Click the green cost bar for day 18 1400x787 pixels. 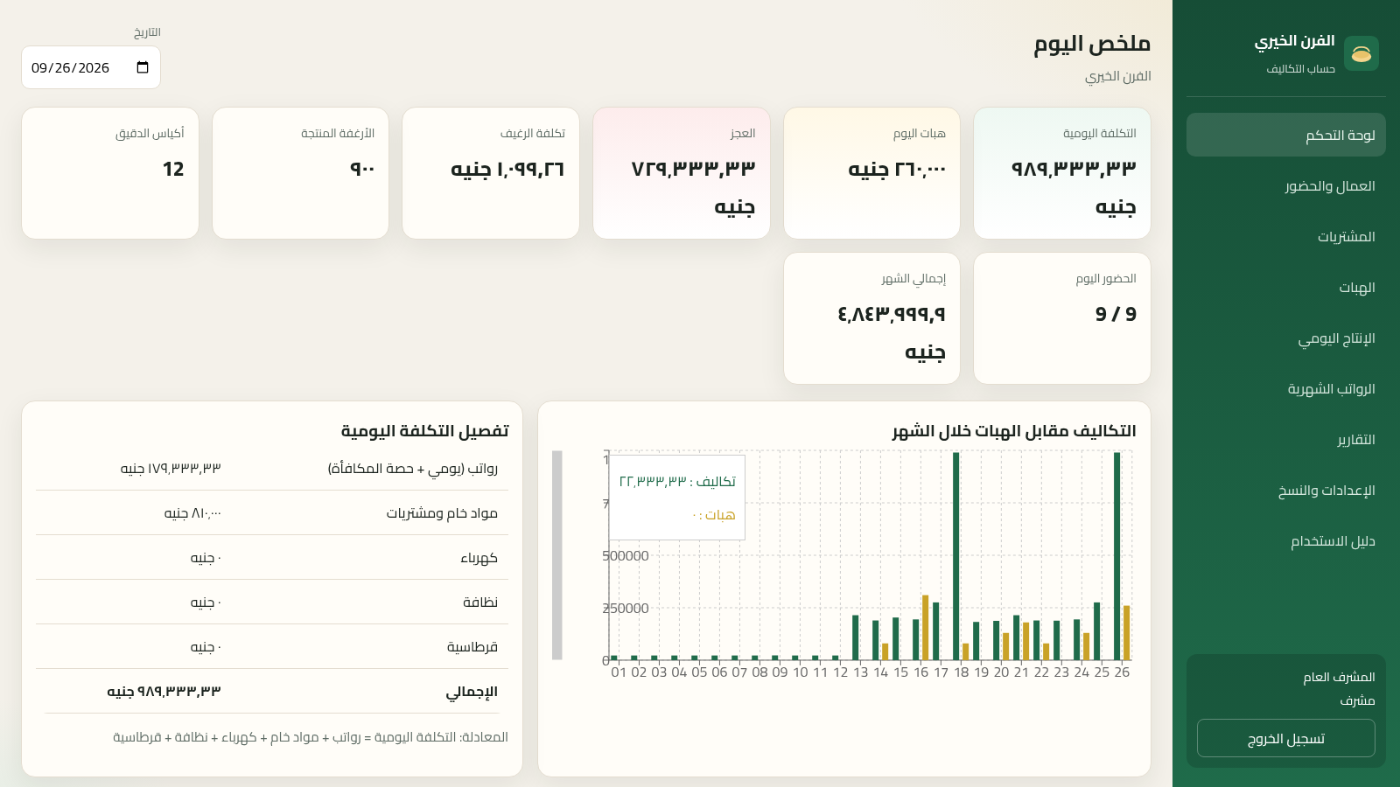pyautogui.click(x=955, y=556)
